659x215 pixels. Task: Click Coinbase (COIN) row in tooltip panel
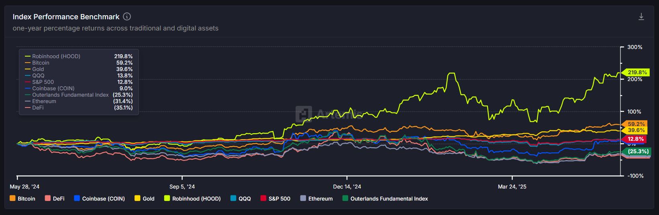point(79,89)
